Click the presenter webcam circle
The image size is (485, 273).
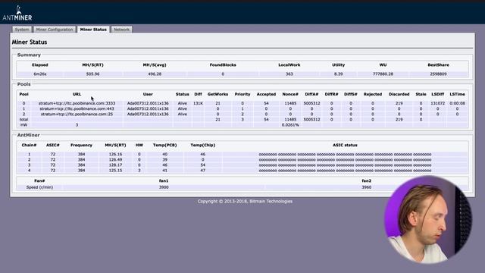428,220
